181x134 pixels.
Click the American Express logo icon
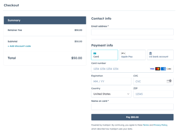(x=163, y=69)
